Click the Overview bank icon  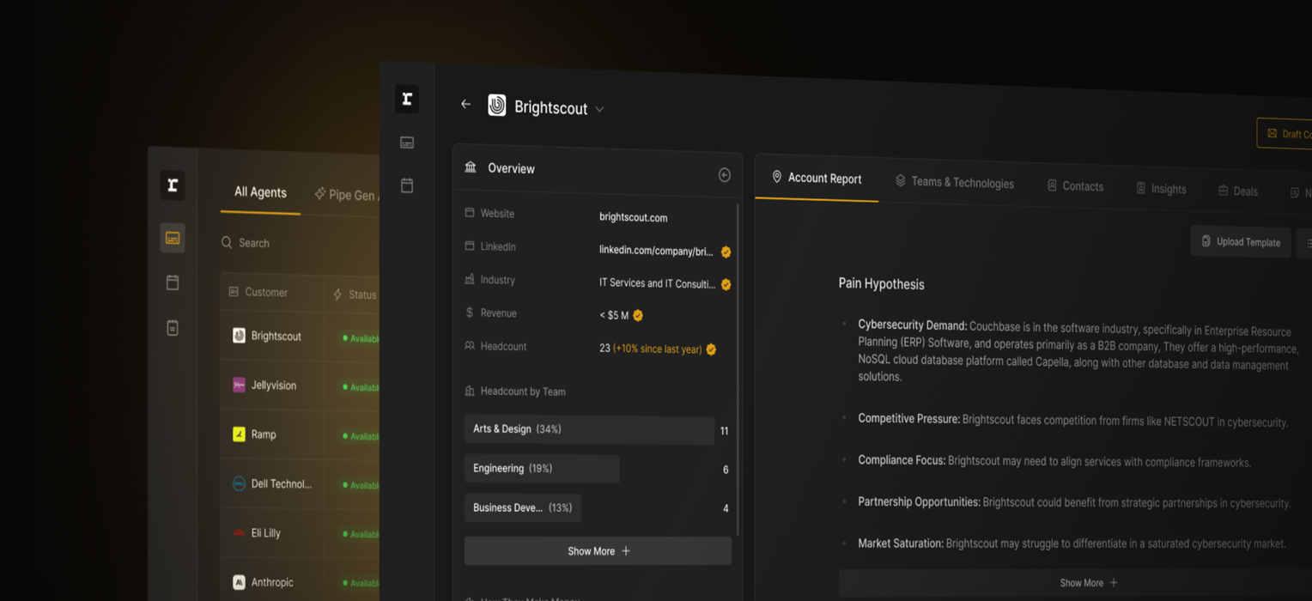[x=471, y=167]
